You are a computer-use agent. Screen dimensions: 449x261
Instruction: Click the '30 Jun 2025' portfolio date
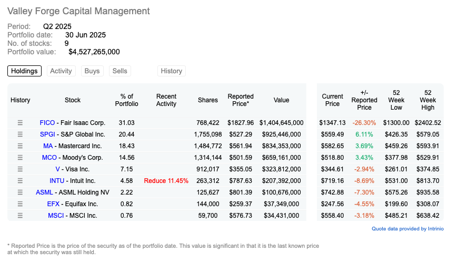[85, 35]
